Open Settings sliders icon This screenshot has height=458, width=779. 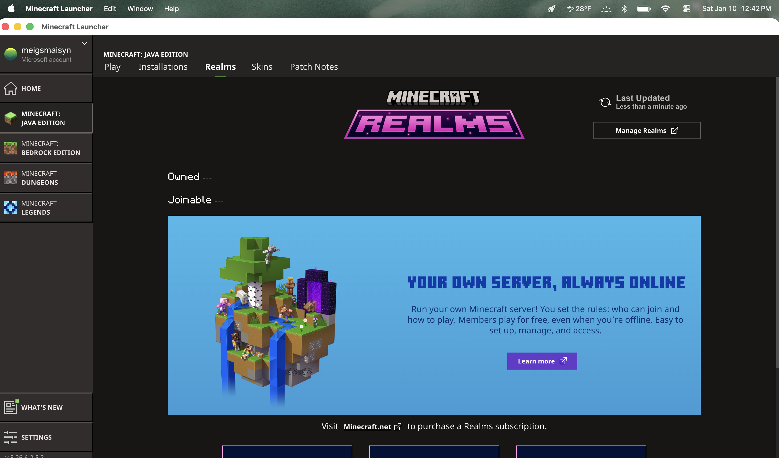[x=10, y=437]
